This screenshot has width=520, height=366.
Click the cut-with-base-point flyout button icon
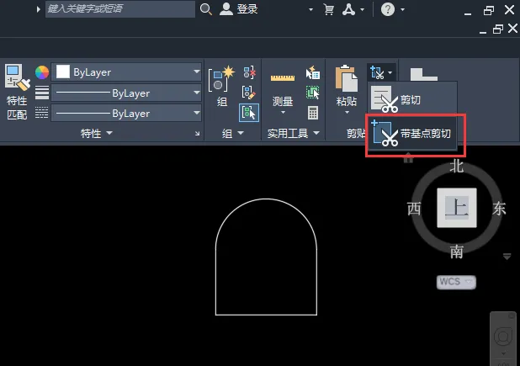point(378,72)
